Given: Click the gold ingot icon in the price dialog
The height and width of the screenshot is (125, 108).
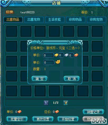Looking at the screenshot, I should click(56, 55).
